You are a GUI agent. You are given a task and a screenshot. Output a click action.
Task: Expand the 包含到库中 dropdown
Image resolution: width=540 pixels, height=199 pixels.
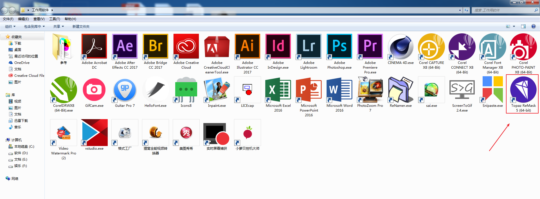coord(34,26)
